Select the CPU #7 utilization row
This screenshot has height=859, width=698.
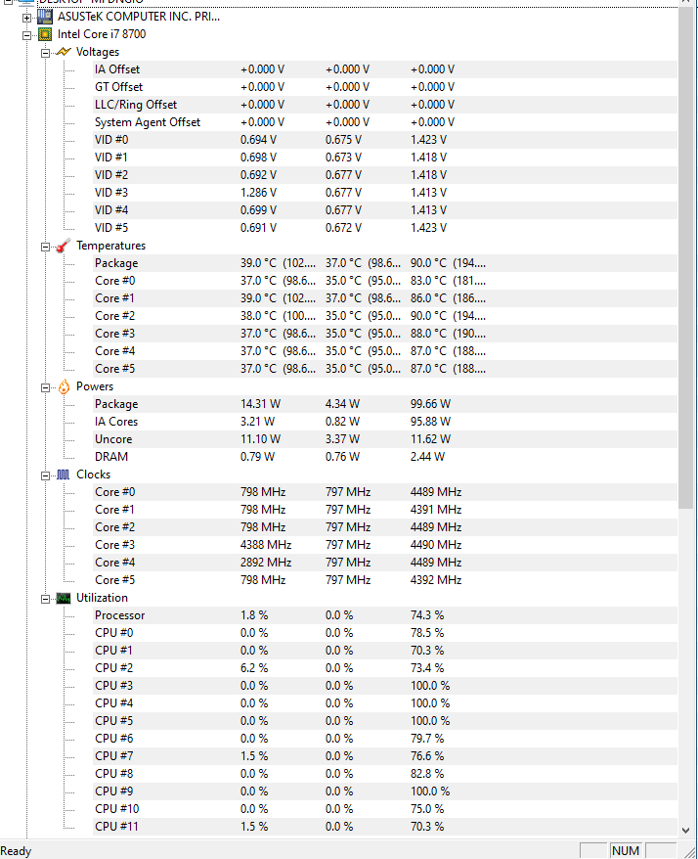click(385, 756)
